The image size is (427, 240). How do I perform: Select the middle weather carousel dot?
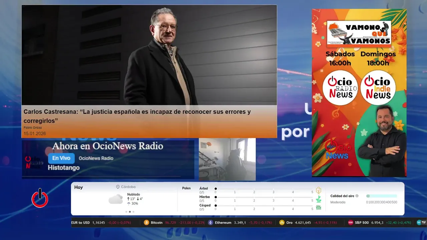point(130,212)
